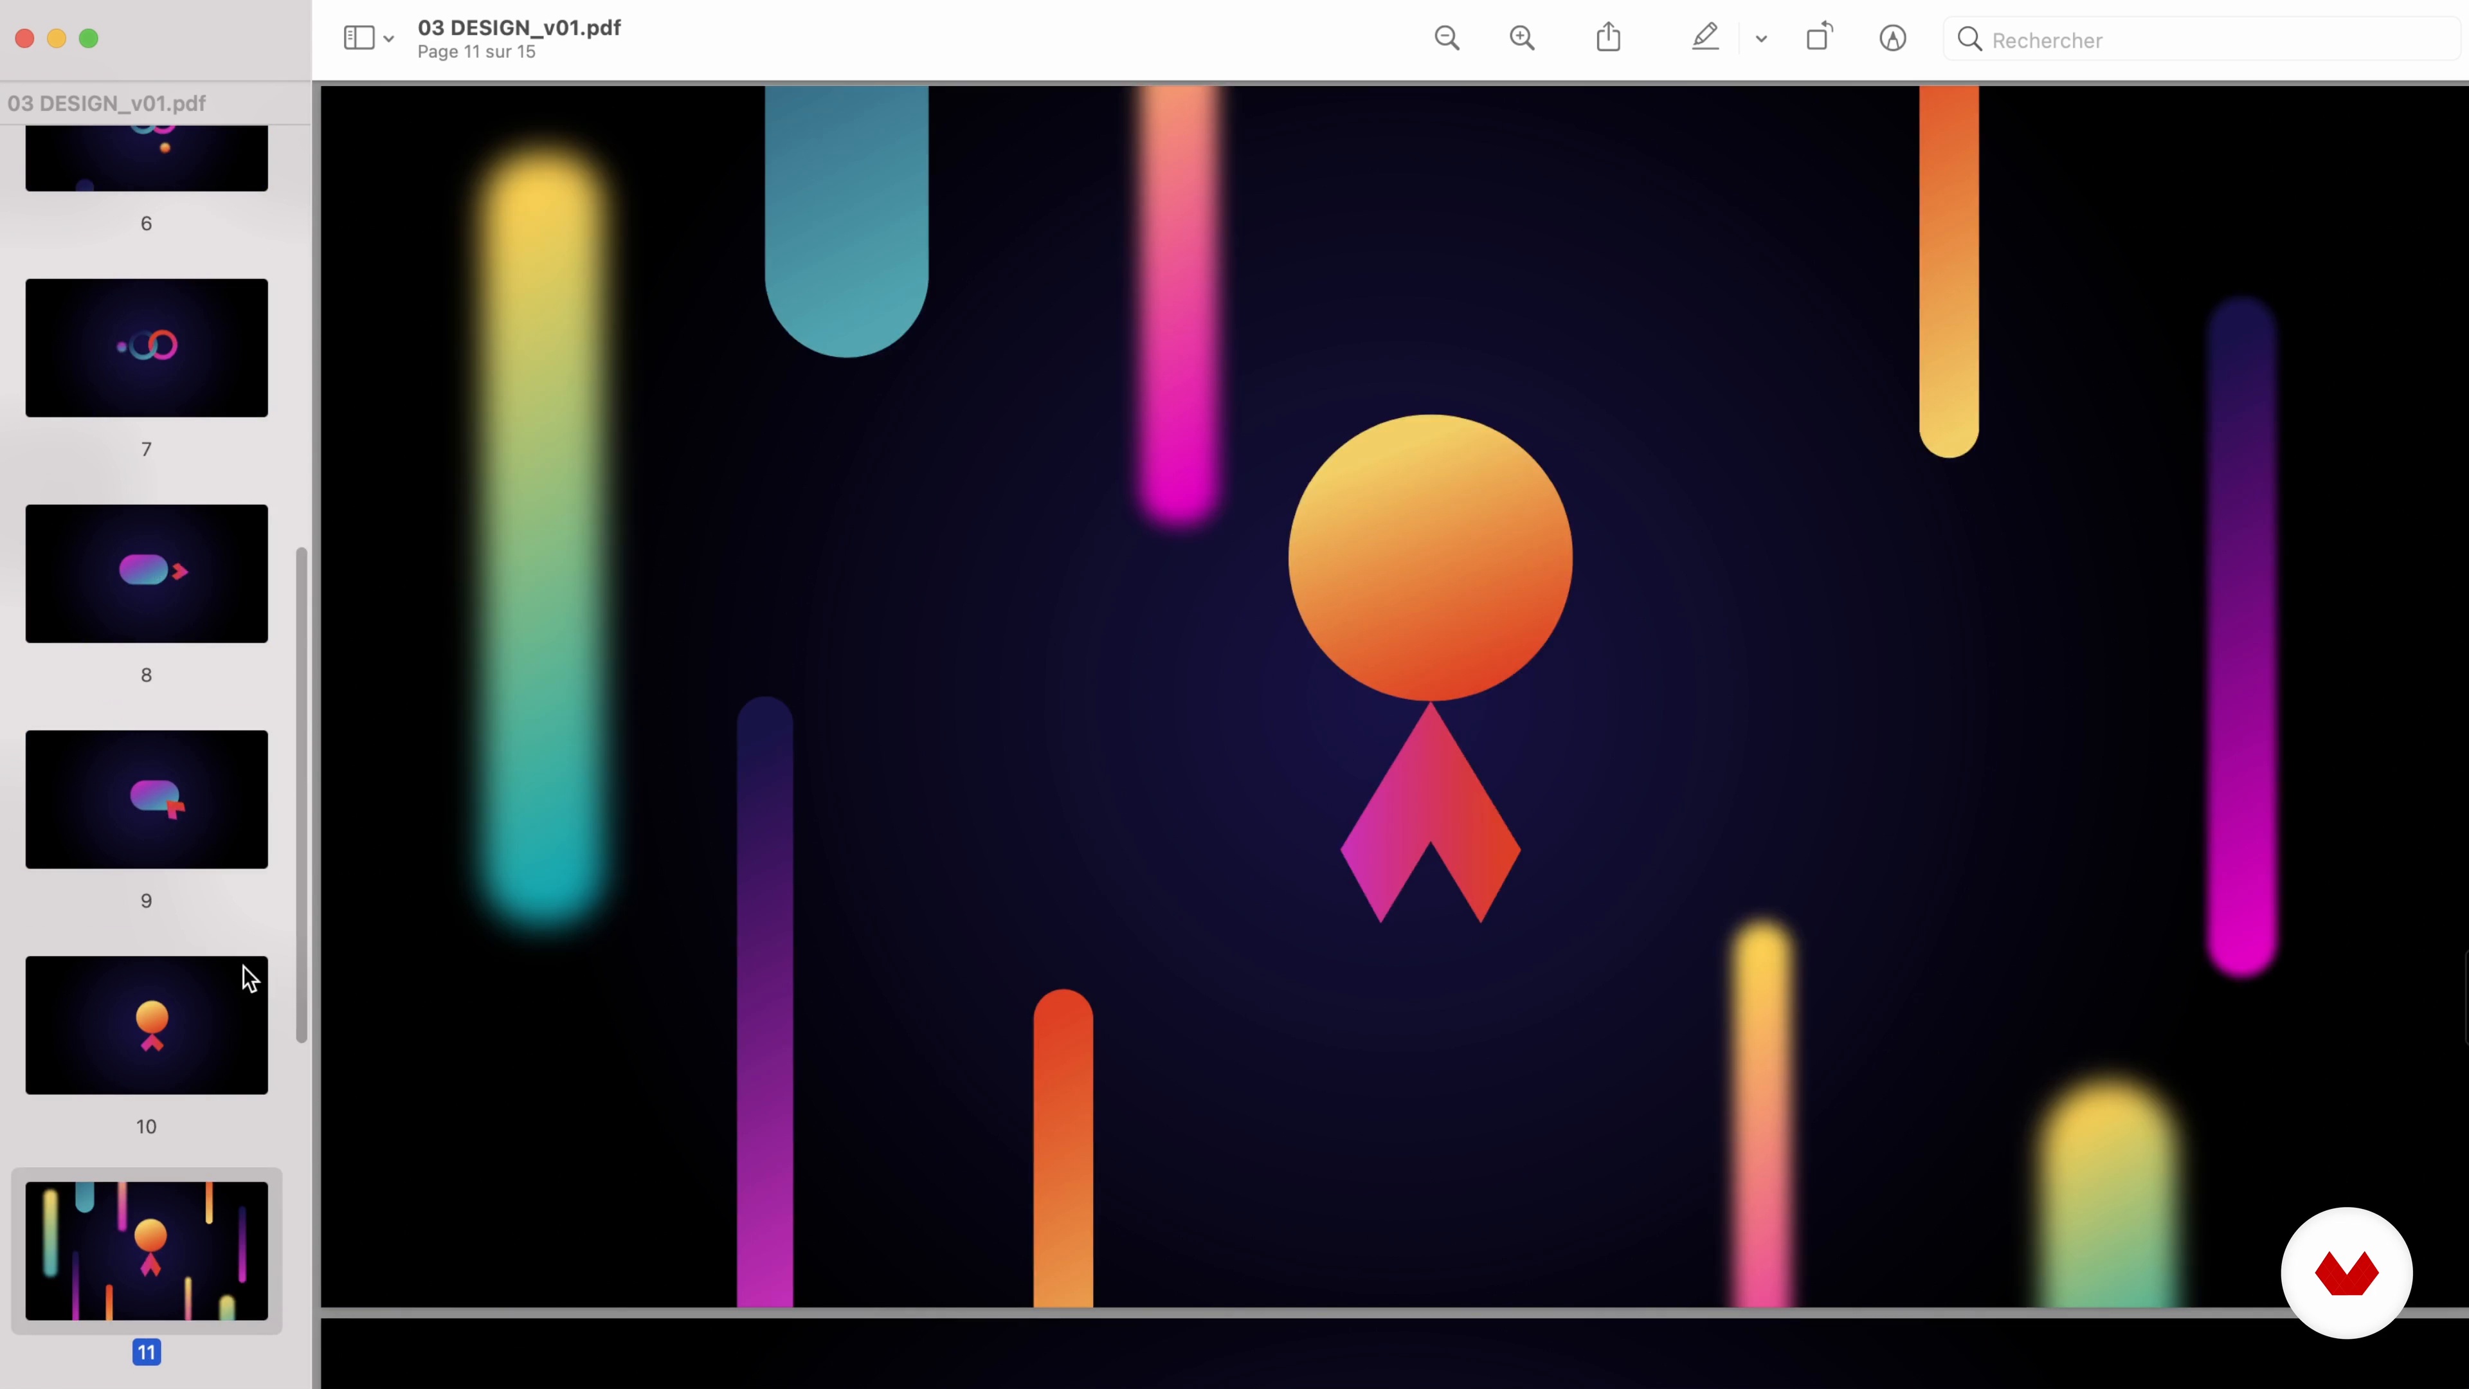
Task: Select the highlight pen tool
Action: click(x=1705, y=39)
